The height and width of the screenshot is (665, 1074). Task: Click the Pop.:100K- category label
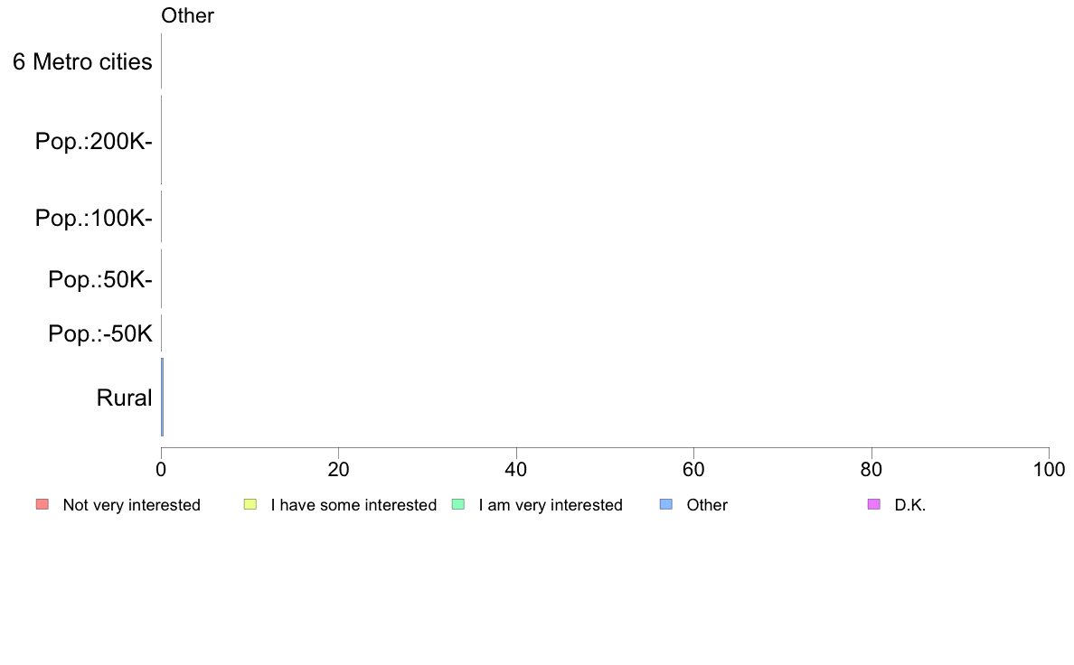(x=93, y=218)
